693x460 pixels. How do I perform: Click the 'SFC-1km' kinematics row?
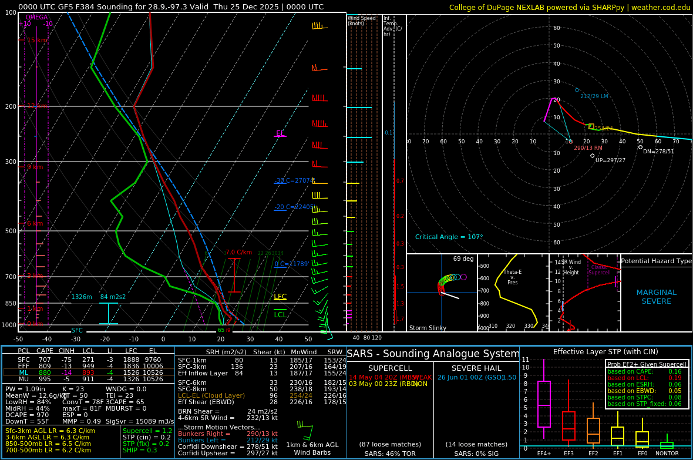[262, 361]
